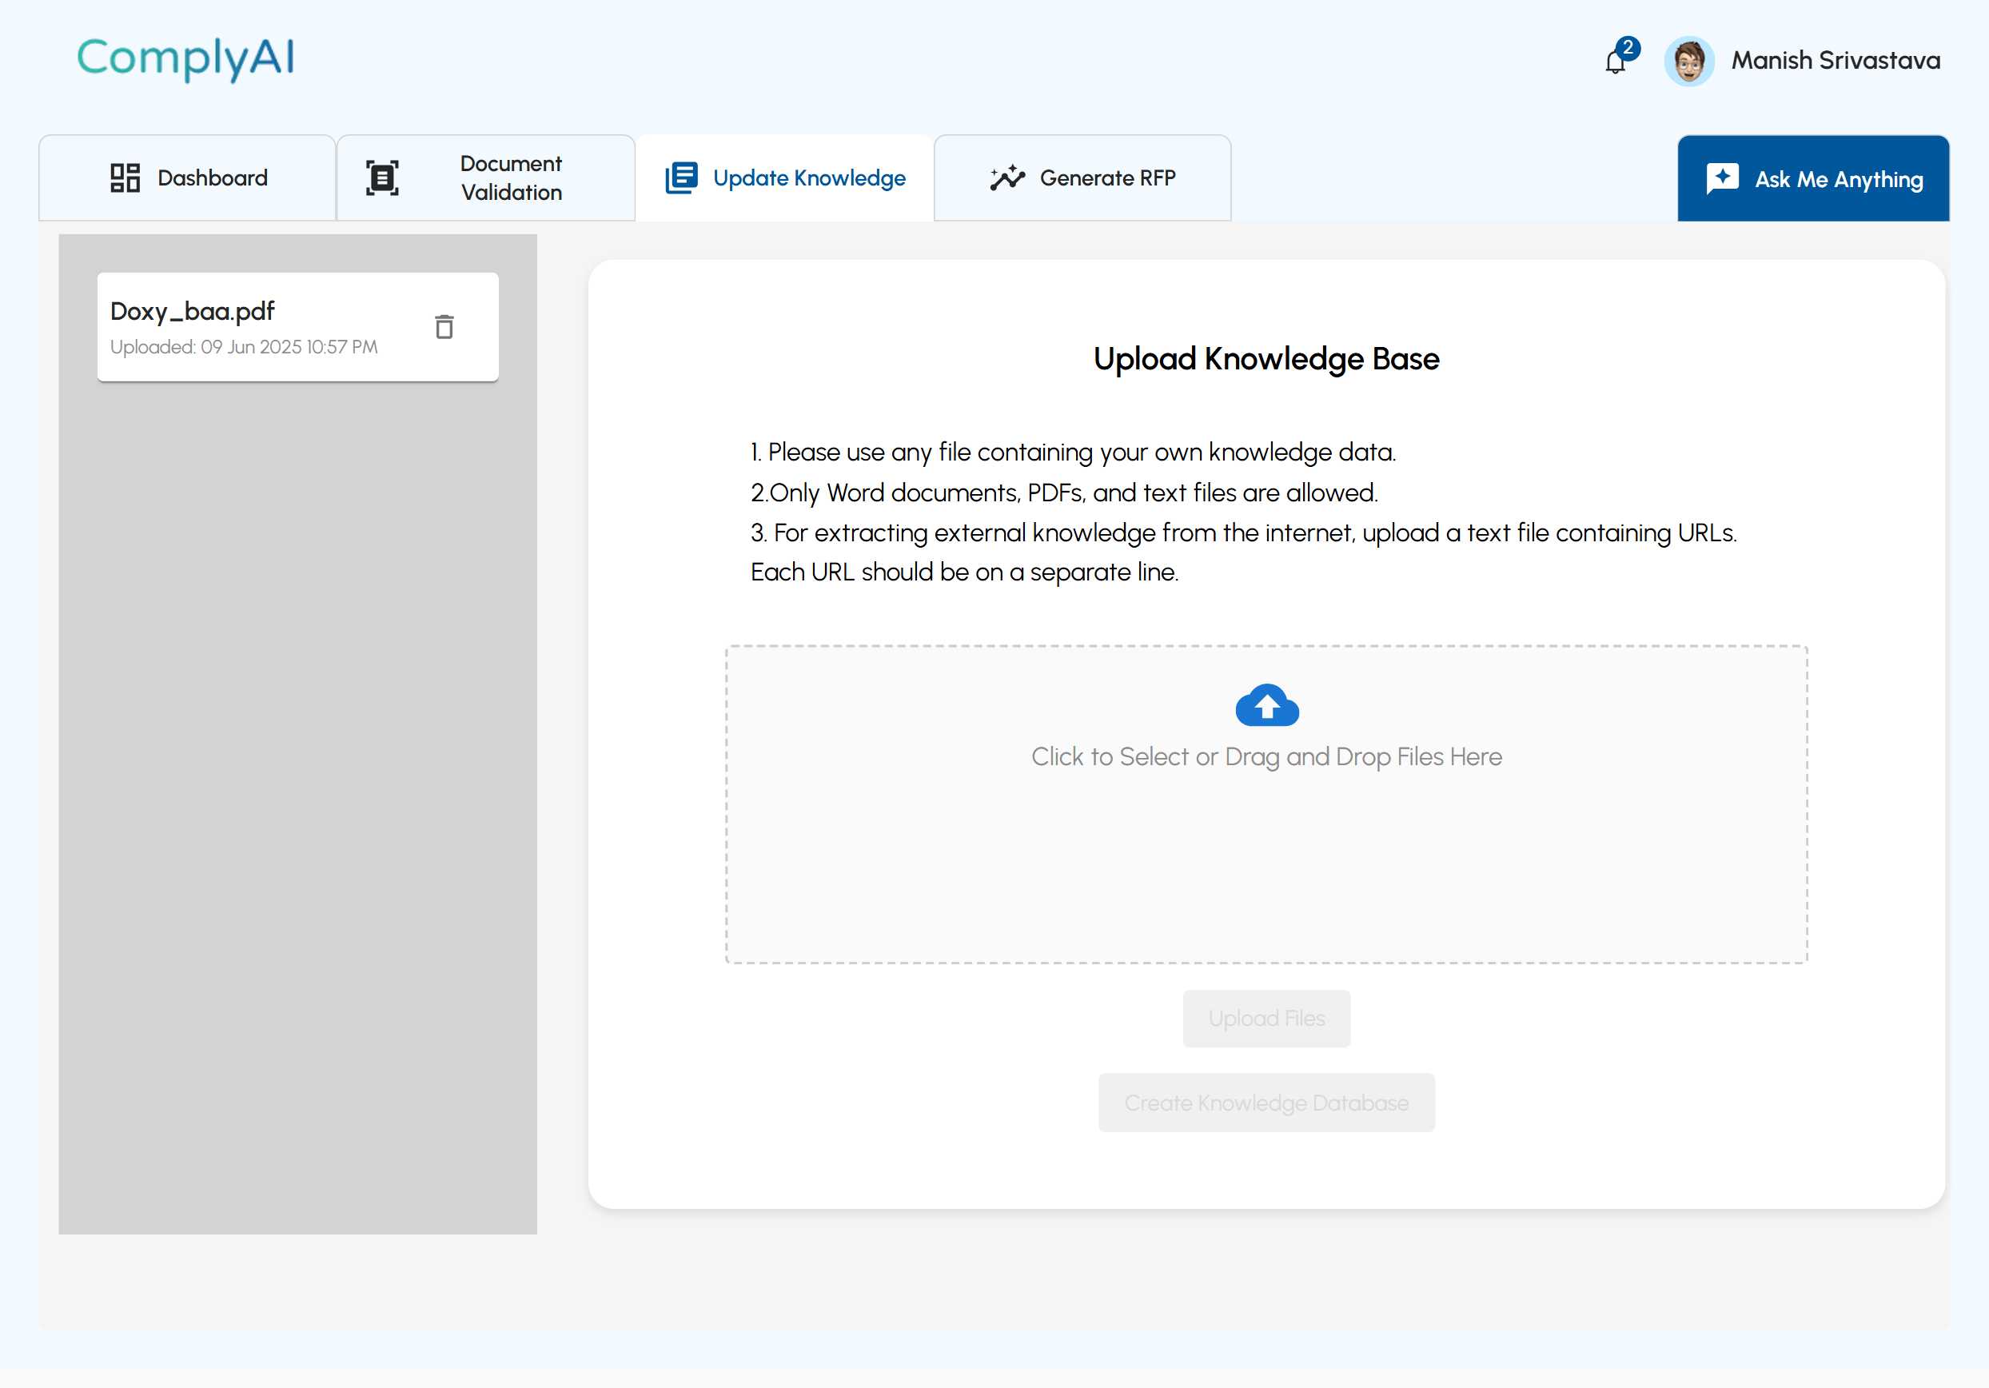Click 'Each URL should be on a separate line'
The height and width of the screenshot is (1388, 1989).
point(964,572)
